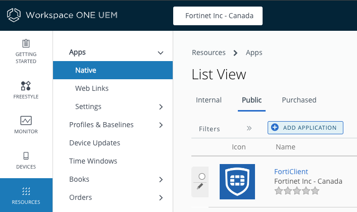357x212 pixels.
Task: Expand the Filters panel double-arrow
Action: [249, 128]
